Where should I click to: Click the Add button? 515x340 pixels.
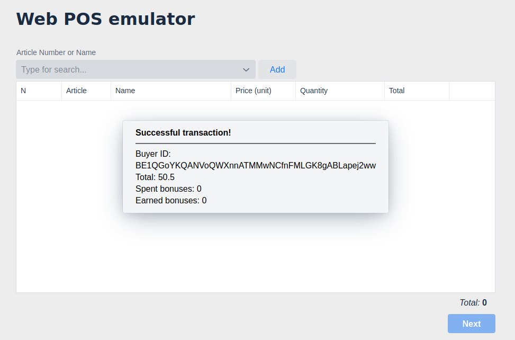click(x=277, y=69)
